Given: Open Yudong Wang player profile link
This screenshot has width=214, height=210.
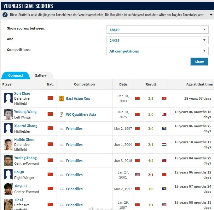Looking at the screenshot, I should 26,112.
